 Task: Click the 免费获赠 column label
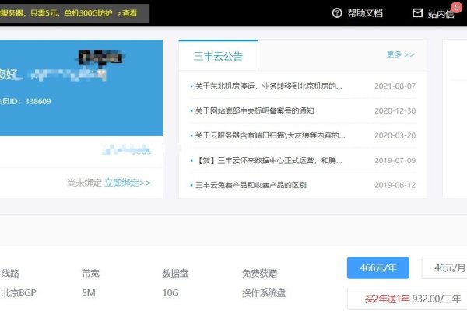[259, 273]
